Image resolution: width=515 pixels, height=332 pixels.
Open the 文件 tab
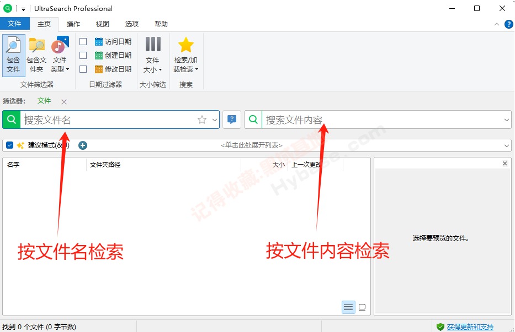14,24
